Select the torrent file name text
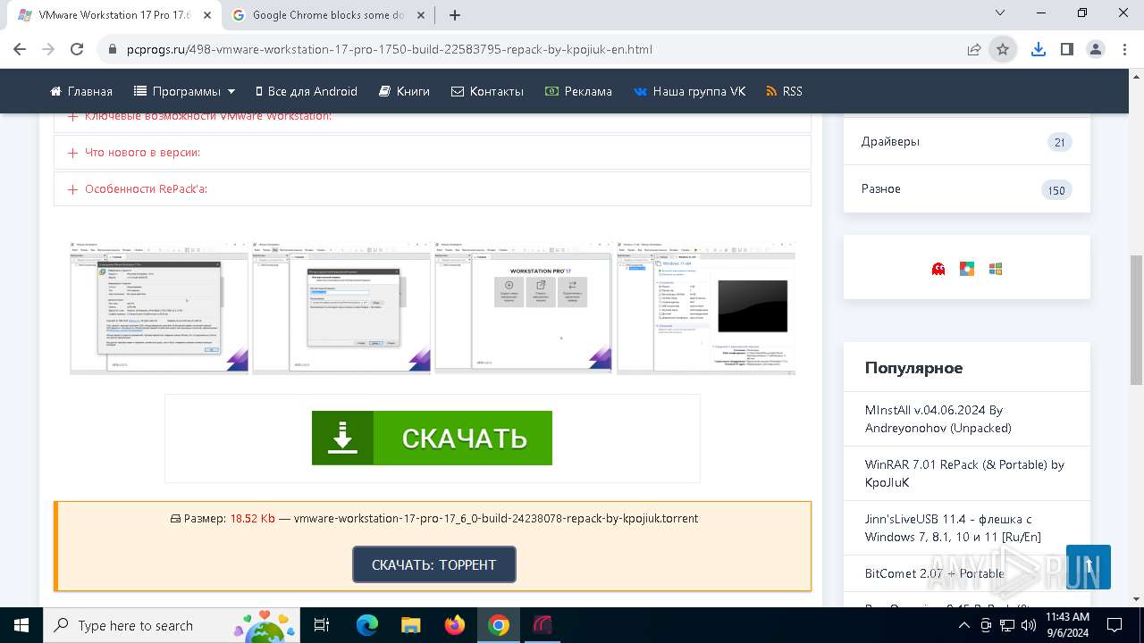 pos(496,518)
